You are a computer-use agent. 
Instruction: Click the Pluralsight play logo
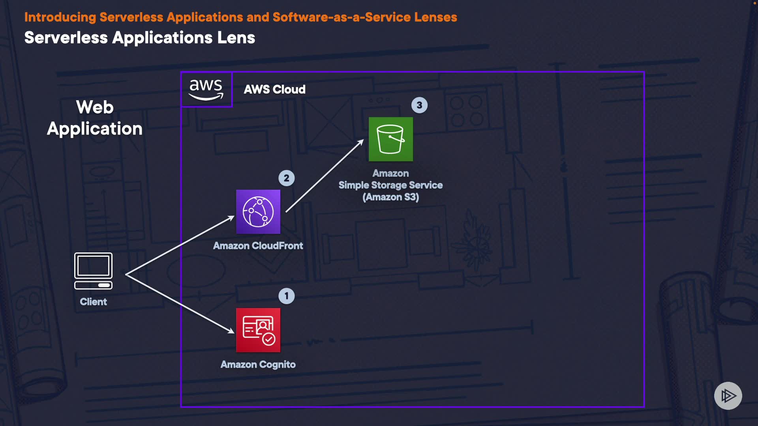click(x=728, y=396)
